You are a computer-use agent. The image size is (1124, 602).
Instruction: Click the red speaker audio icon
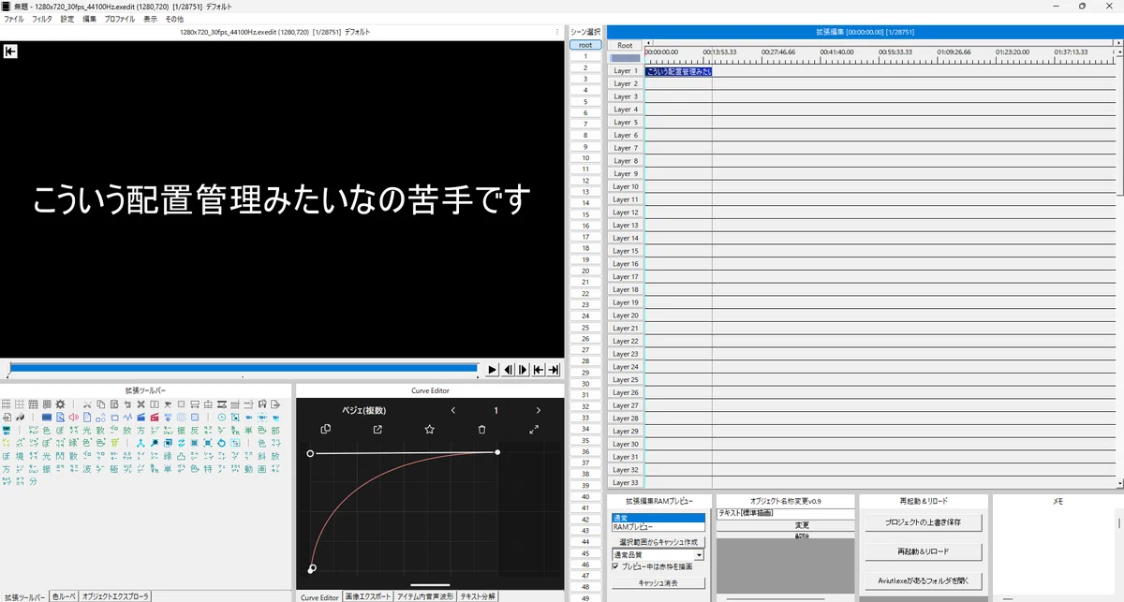pyautogui.click(x=73, y=417)
